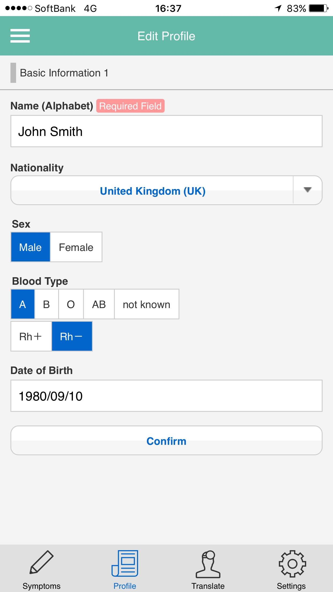The height and width of the screenshot is (592, 333).
Task: Tap the Symptoms pencil icon
Action: (42, 562)
